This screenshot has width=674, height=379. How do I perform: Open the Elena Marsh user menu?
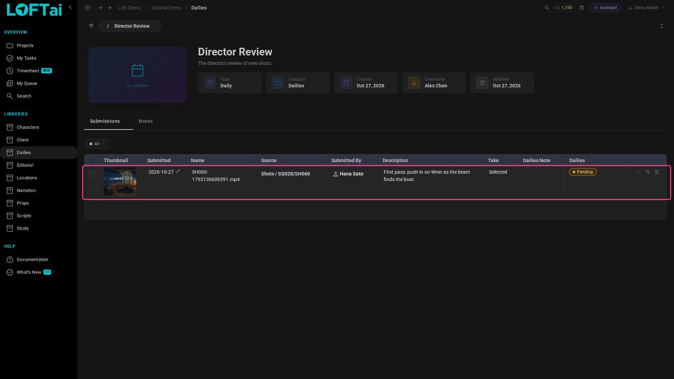pyautogui.click(x=646, y=8)
